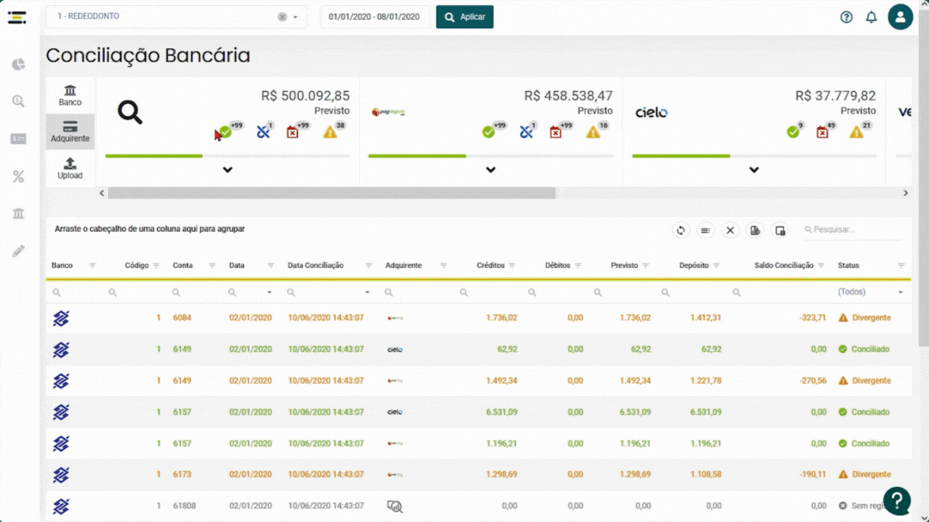Click the 1.412,31 Depósito cell
The width and height of the screenshot is (929, 522).
coord(706,318)
